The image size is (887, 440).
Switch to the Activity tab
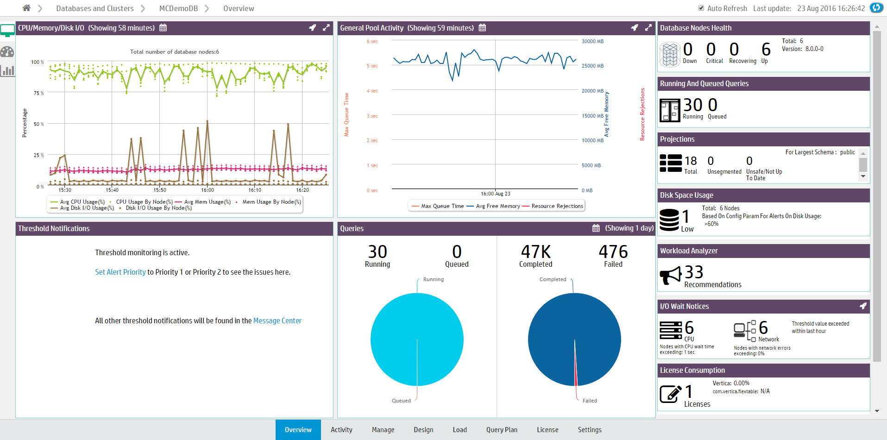point(341,430)
